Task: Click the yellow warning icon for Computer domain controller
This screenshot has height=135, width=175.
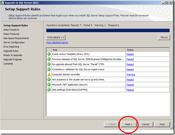Action: click(x=49, y=74)
